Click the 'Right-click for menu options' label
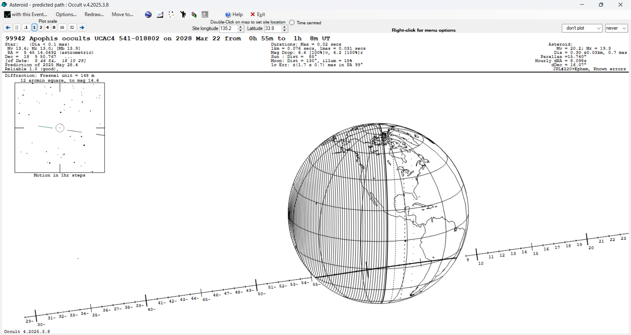Screen dimensions: 631x335 (424, 30)
